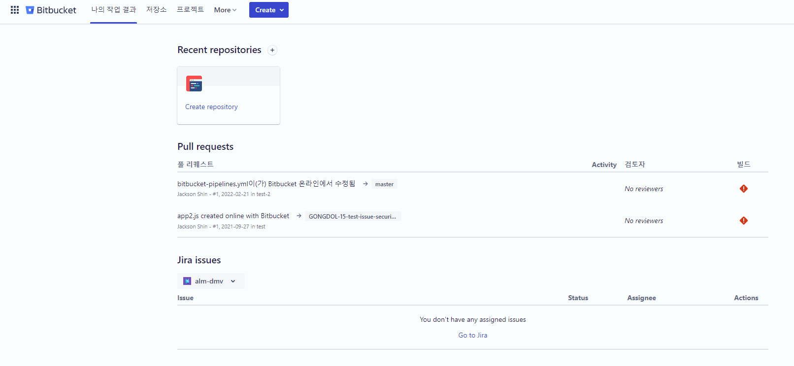Click the 풀 리퀘스트 column header
The image size is (794, 366).
pyautogui.click(x=196, y=164)
